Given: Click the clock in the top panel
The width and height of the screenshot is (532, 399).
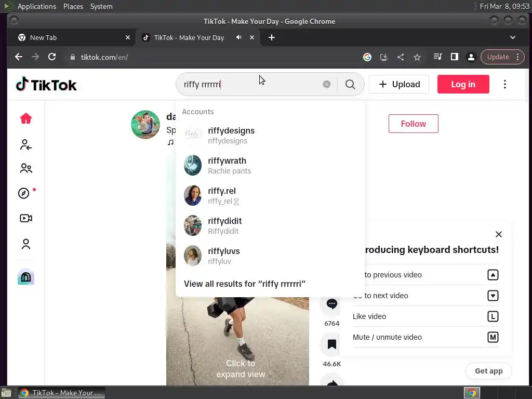Looking at the screenshot, I should tap(504, 6).
